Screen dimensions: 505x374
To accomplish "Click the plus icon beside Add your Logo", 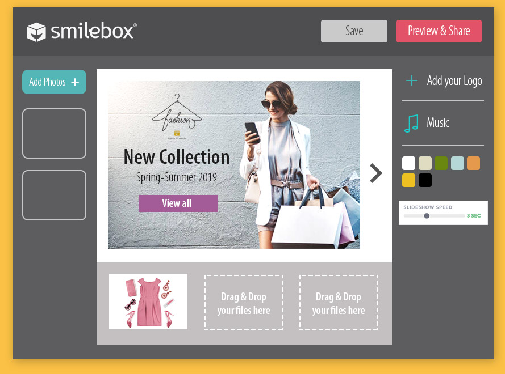I will pos(411,81).
